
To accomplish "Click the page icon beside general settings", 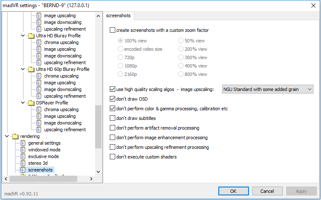I will click(23, 143).
